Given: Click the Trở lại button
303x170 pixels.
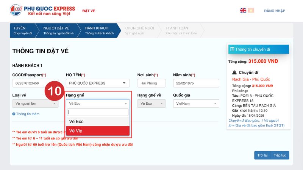Looking at the screenshot, I should point(262,155).
